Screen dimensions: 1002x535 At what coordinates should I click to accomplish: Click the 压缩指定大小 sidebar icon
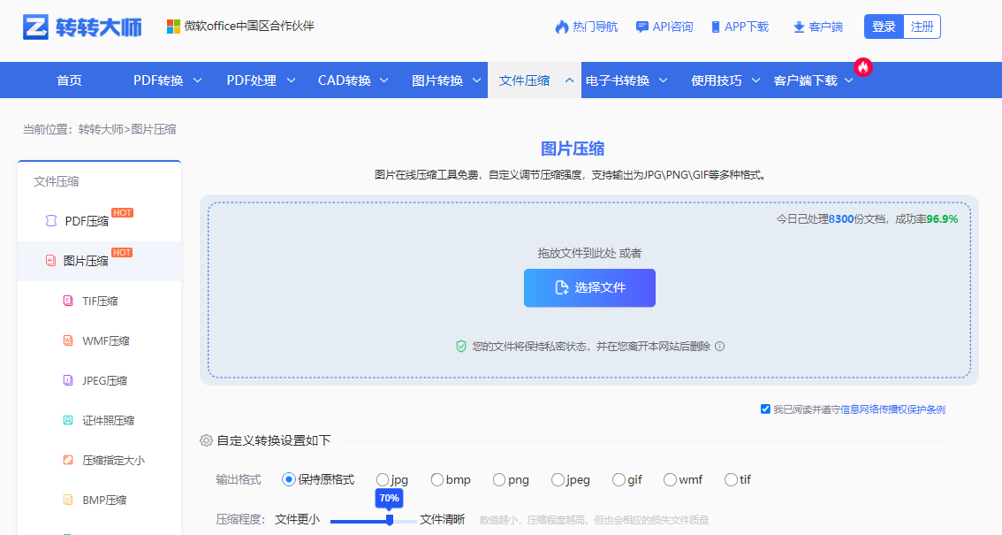point(68,460)
